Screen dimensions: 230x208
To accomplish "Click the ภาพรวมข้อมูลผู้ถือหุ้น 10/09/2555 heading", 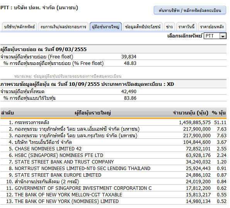I will 87,84.
